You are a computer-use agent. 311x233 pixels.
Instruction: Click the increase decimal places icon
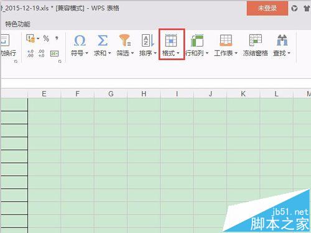click(30, 53)
